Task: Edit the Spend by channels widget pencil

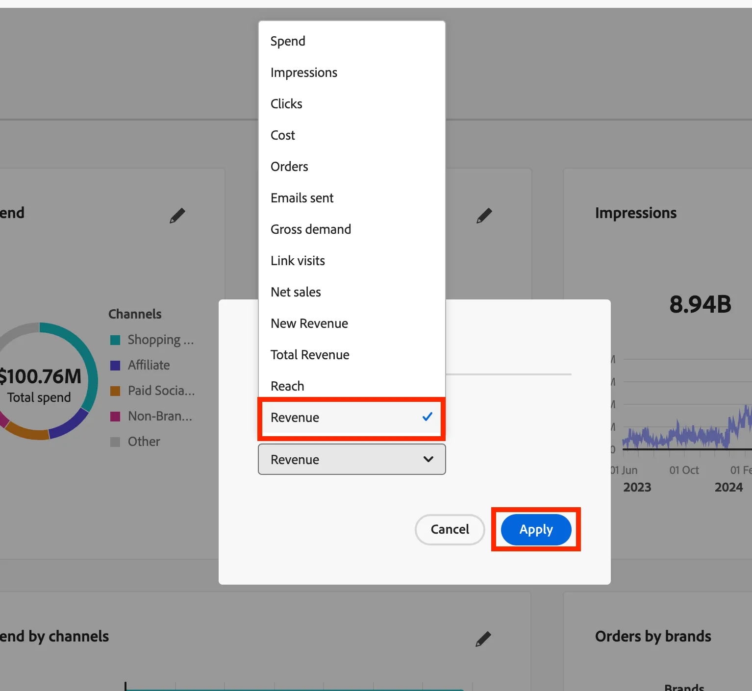Action: pos(483,639)
